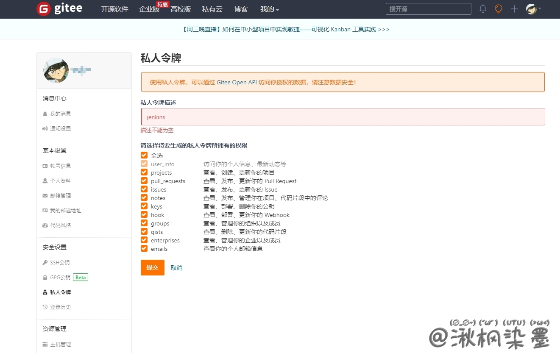560x353 pixels.
Task: Click the orange lightbulb icon
Action: coord(499,9)
